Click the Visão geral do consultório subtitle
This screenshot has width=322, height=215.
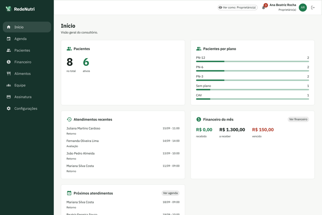point(79,32)
